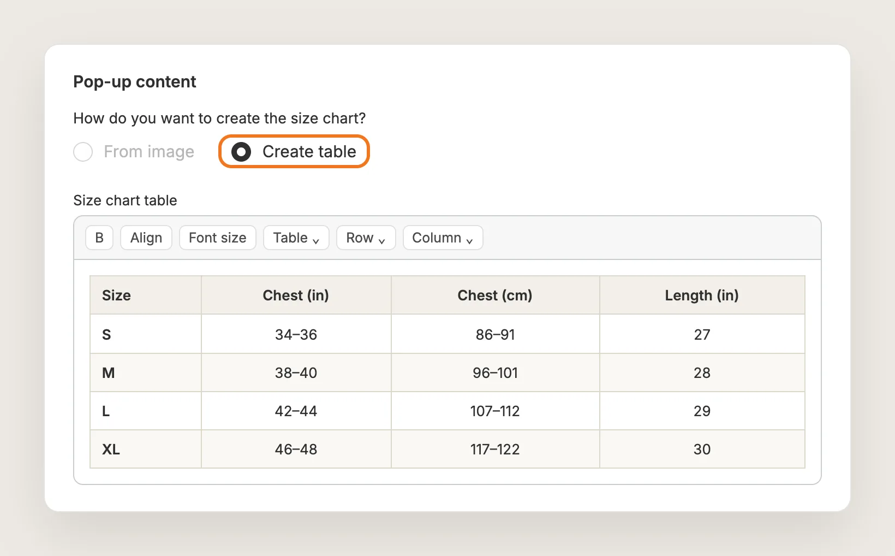Open the Font size option
This screenshot has width=895, height=556.
click(x=218, y=238)
